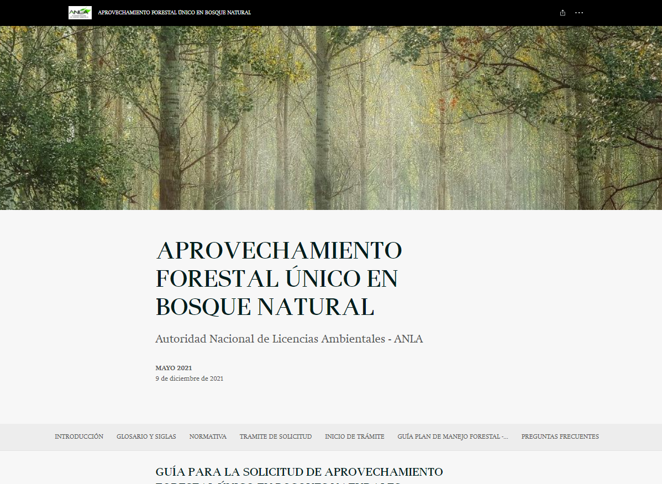Click the Autoridad Nacional de Licencias Ambientales subtitle

click(289, 339)
